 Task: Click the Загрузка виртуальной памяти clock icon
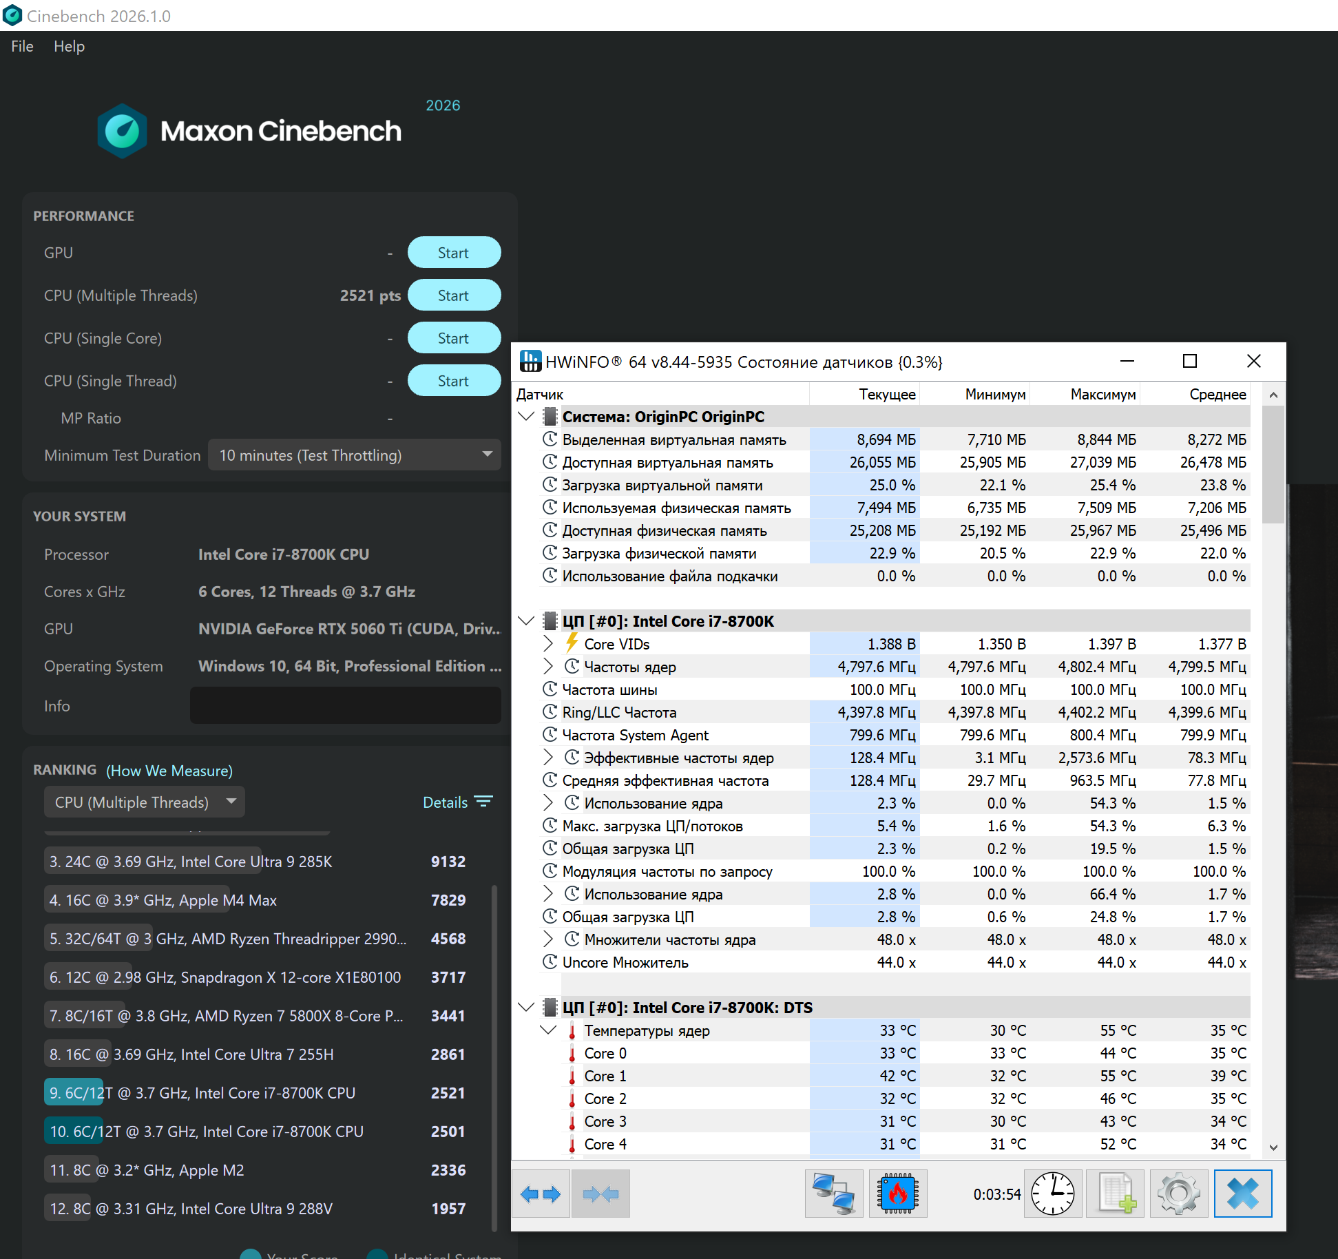pos(550,484)
